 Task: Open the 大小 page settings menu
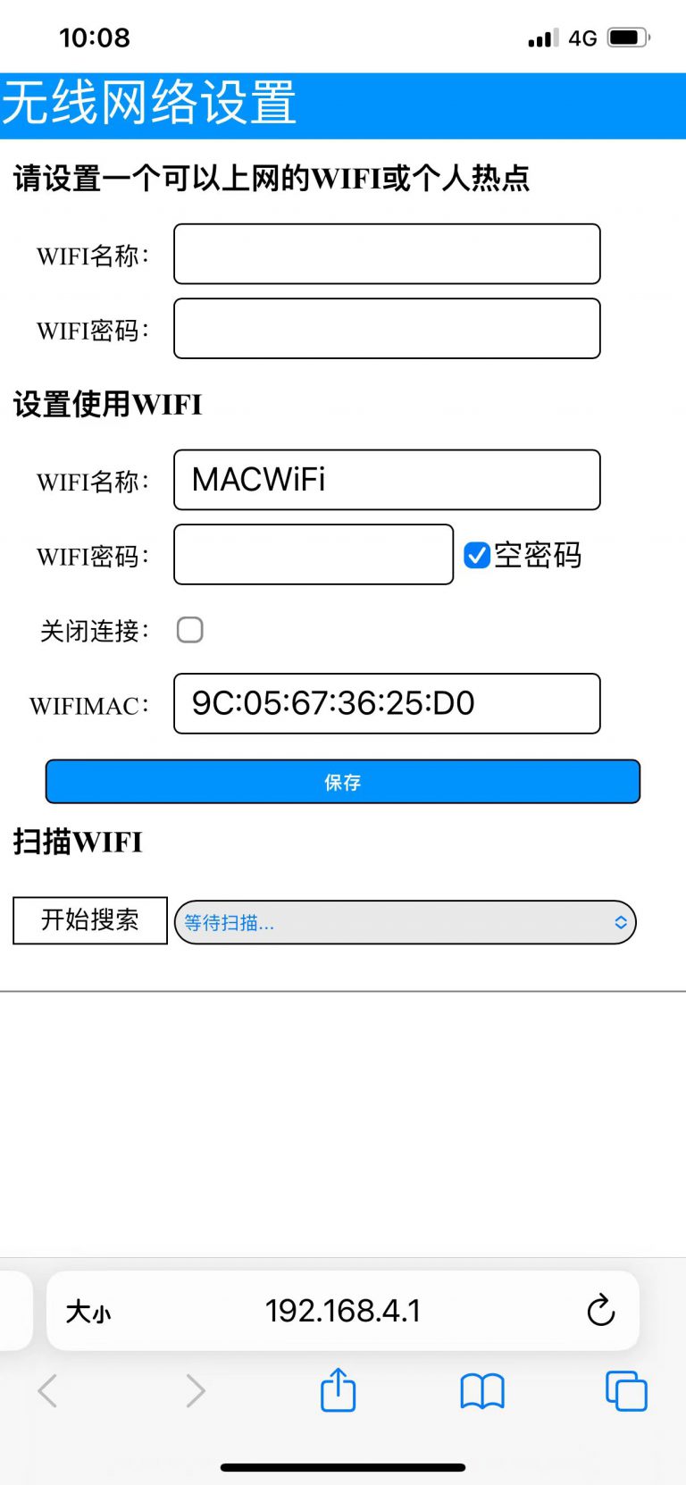click(x=88, y=1312)
